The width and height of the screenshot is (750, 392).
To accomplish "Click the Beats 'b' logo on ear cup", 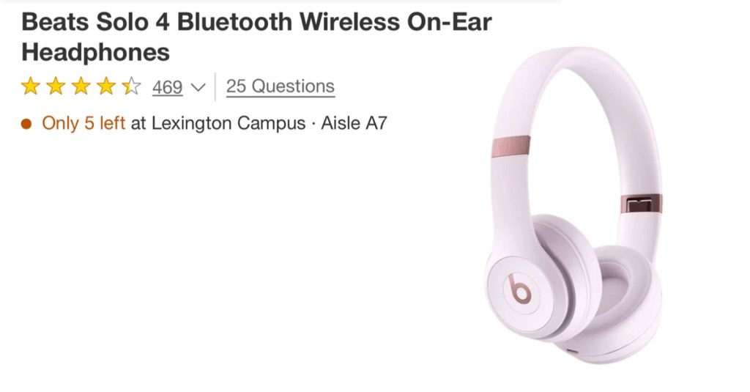I will click(520, 289).
